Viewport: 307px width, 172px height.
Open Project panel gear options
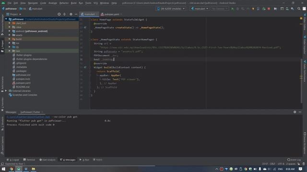pos(71,14)
